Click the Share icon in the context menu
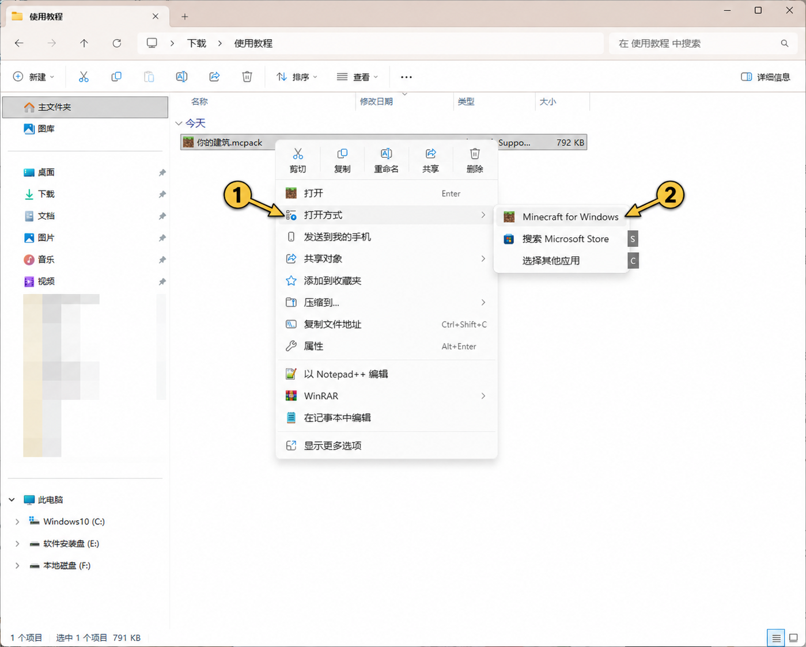Image resolution: width=806 pixels, height=647 pixels. [430, 154]
